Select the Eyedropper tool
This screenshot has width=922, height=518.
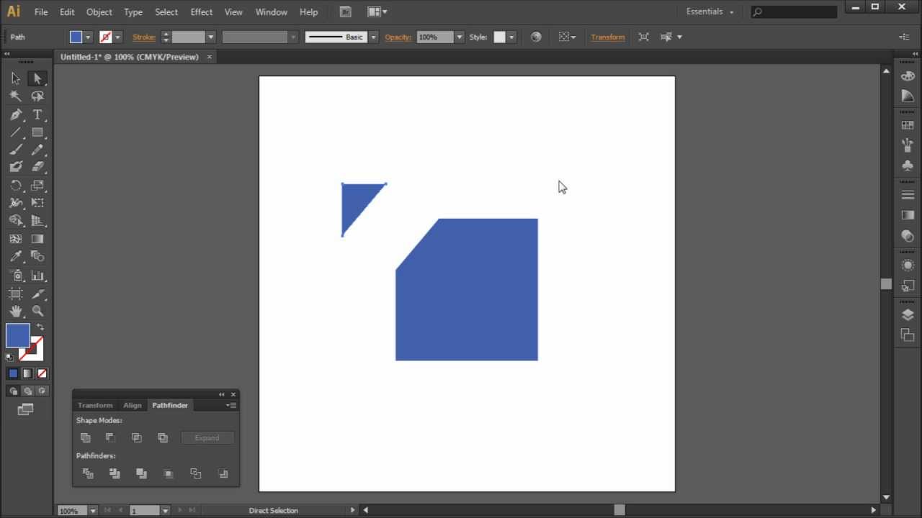tap(16, 256)
